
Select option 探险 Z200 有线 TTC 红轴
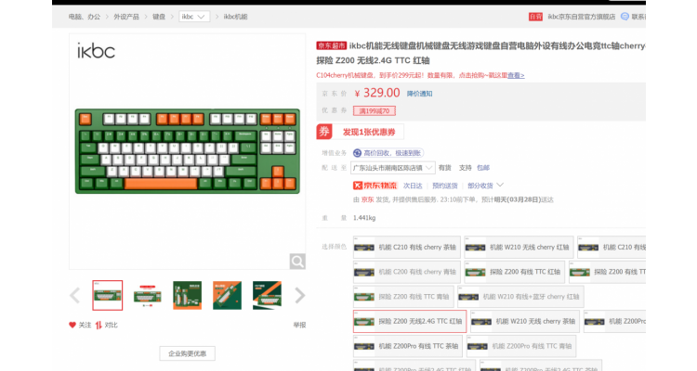coord(514,272)
